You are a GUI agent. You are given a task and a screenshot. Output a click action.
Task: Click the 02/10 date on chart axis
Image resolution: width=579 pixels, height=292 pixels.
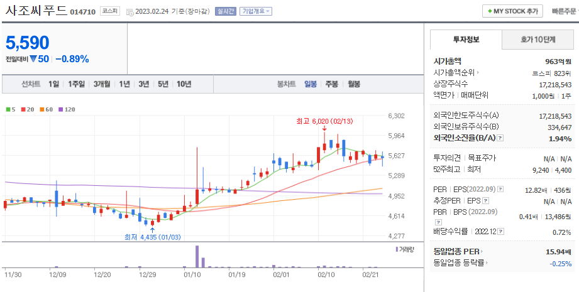point(326,274)
